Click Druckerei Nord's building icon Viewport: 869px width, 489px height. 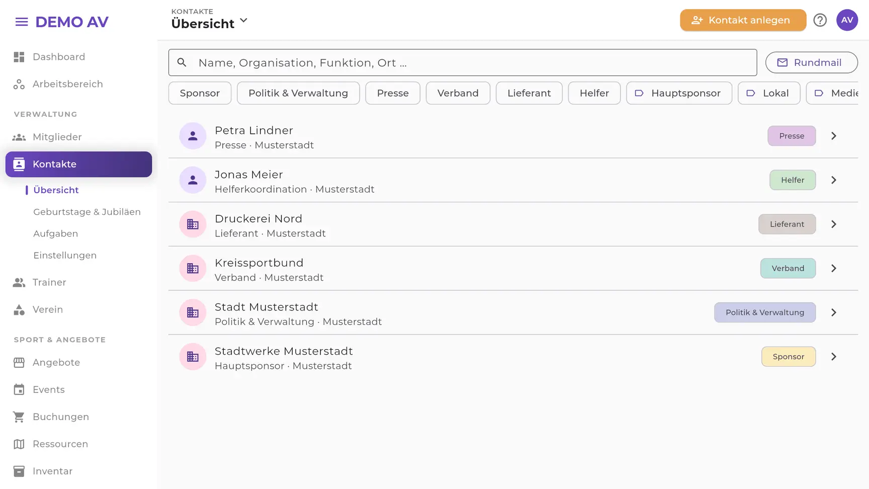(x=193, y=224)
